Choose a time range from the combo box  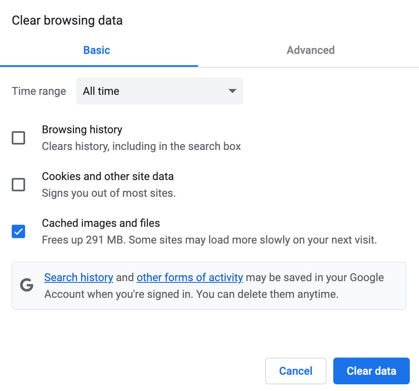(159, 91)
